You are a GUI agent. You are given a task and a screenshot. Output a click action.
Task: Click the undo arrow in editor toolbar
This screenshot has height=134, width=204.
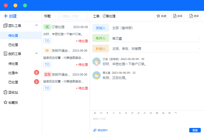tap(175, 113)
